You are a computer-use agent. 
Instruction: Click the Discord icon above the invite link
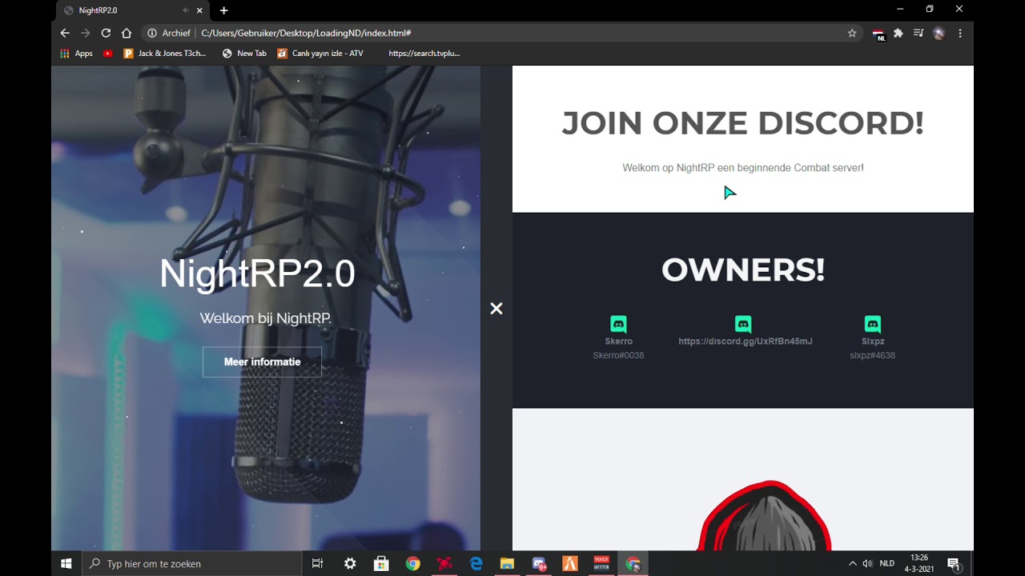pos(743,324)
